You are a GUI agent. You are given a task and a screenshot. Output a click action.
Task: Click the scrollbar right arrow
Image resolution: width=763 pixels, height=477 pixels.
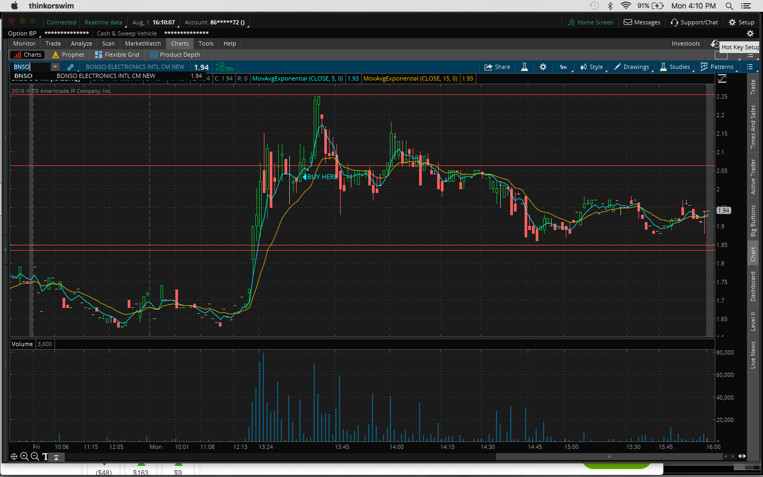pos(733,456)
